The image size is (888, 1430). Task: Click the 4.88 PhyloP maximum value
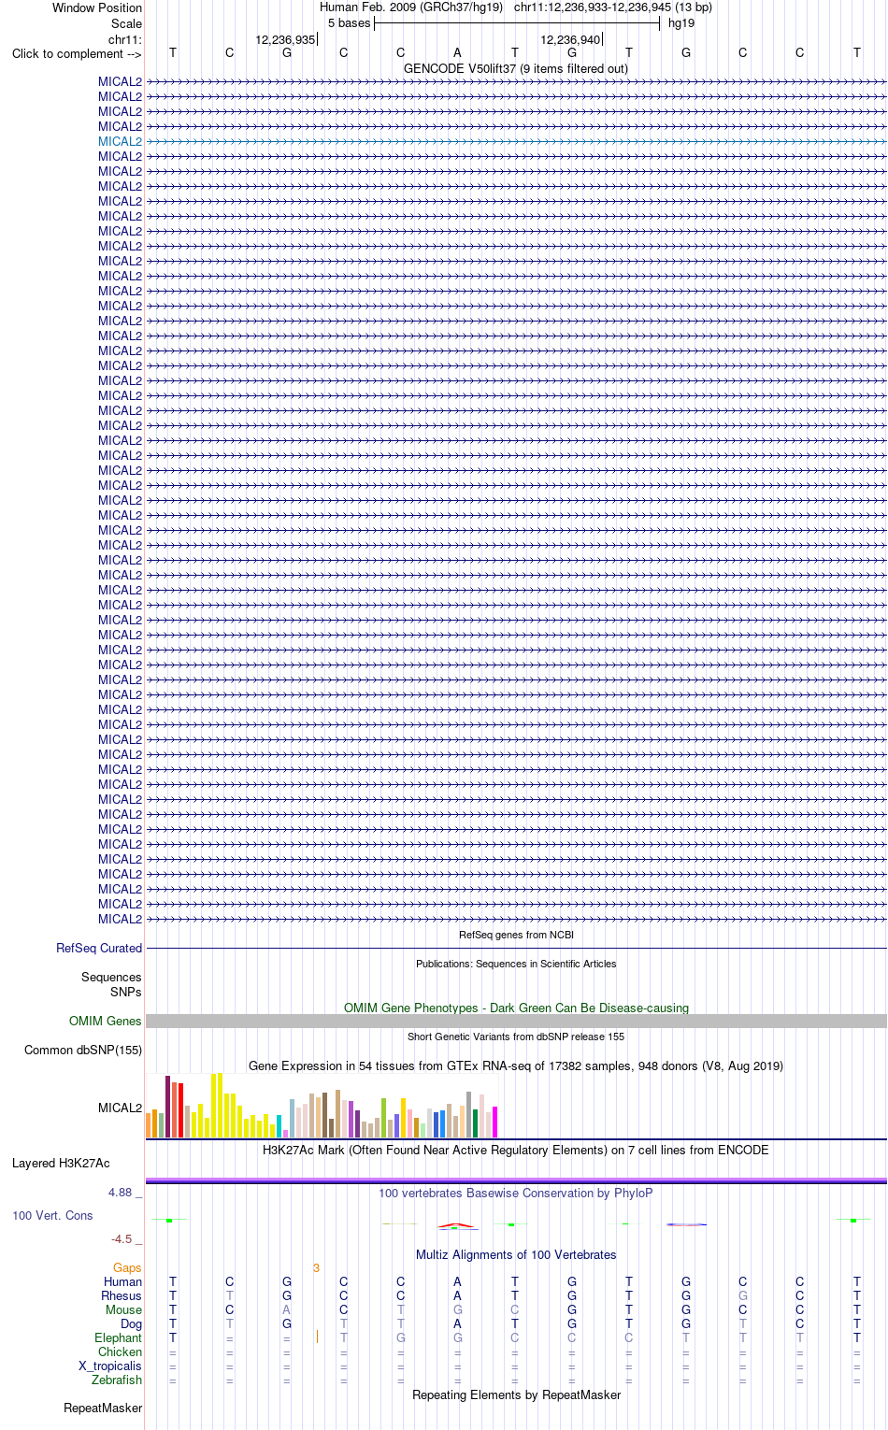click(125, 1192)
